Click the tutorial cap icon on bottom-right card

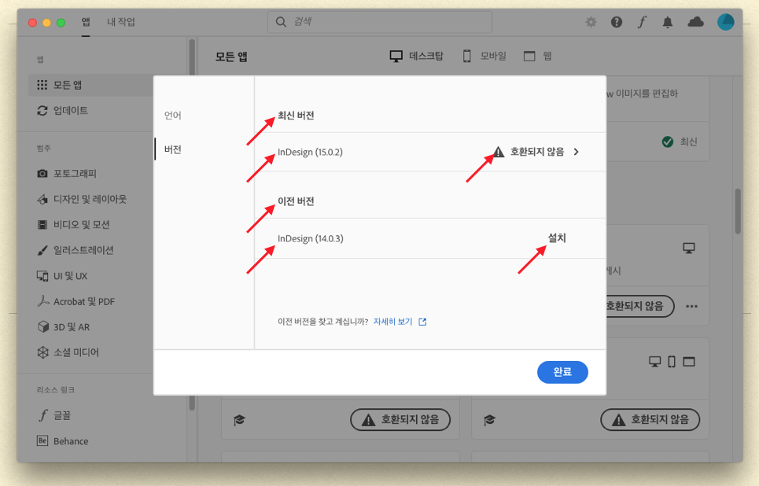[x=489, y=420]
